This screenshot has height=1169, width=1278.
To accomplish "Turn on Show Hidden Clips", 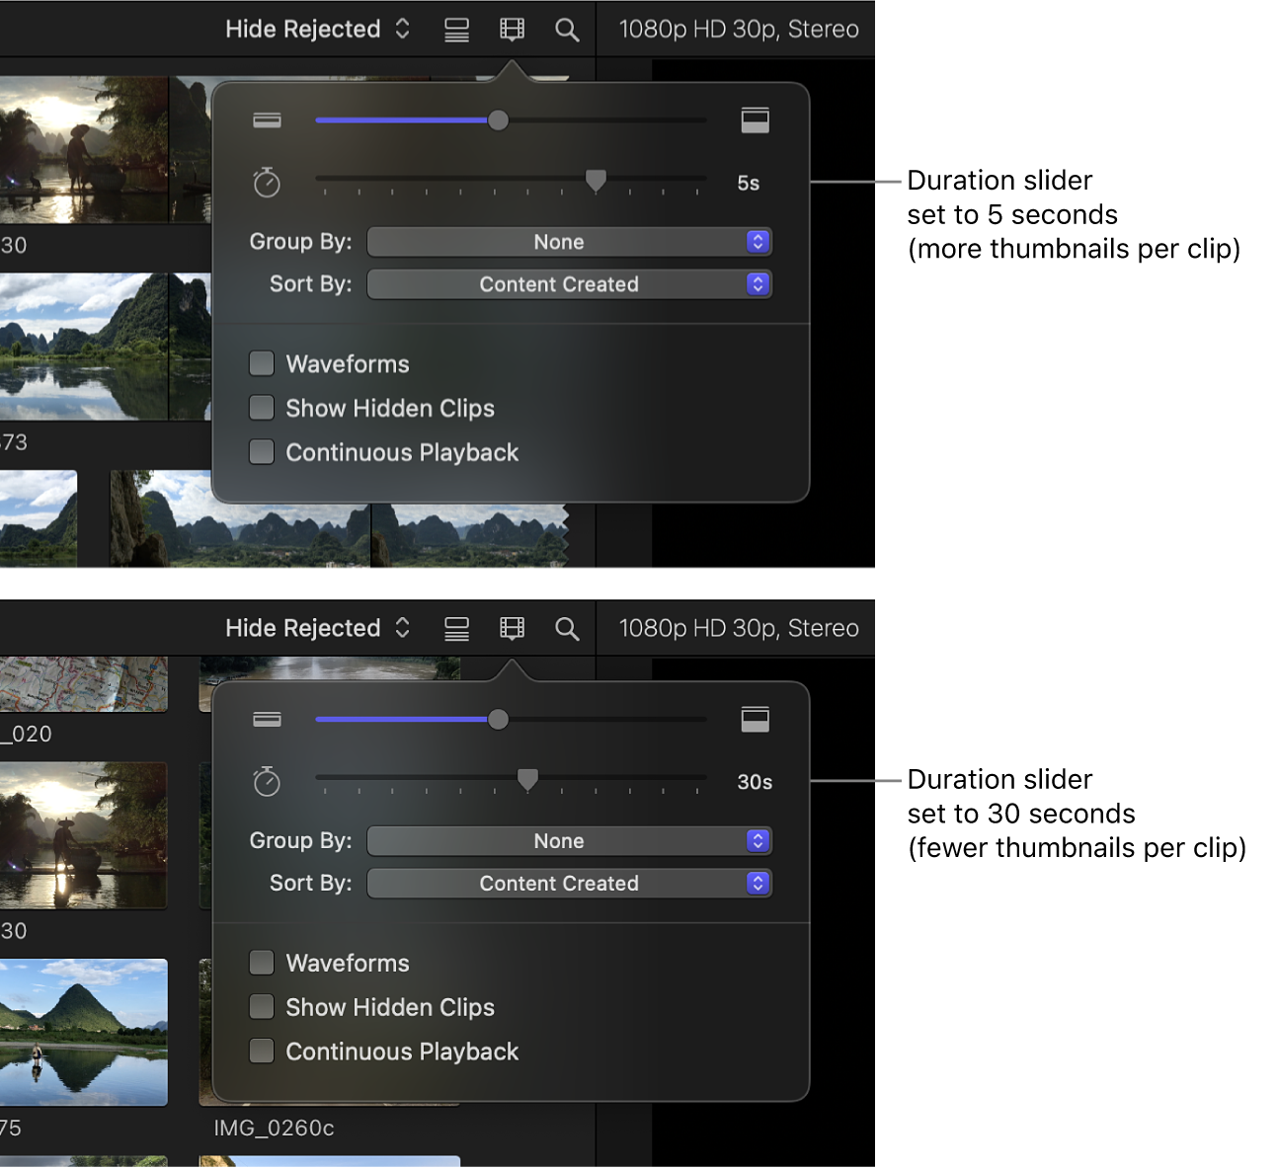I will click(x=262, y=408).
